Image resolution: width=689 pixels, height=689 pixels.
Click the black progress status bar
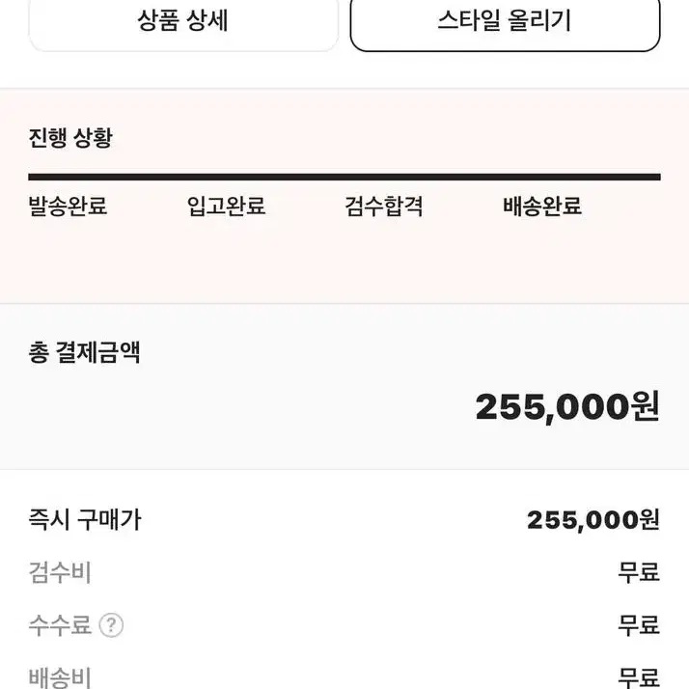pos(344,178)
